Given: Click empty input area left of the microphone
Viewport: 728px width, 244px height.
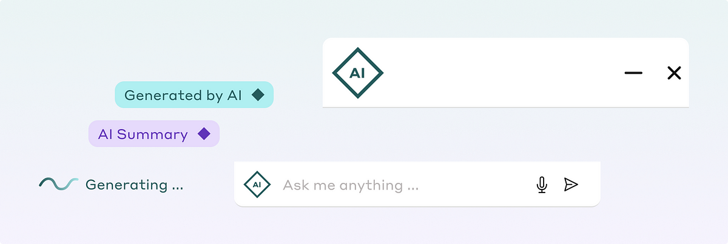Looking at the screenshot, I should (479, 185).
